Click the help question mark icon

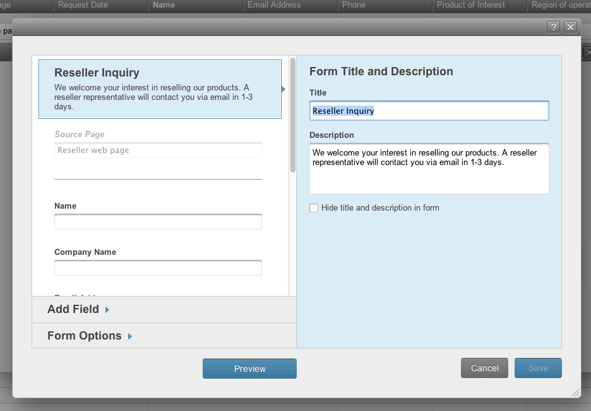click(x=553, y=27)
